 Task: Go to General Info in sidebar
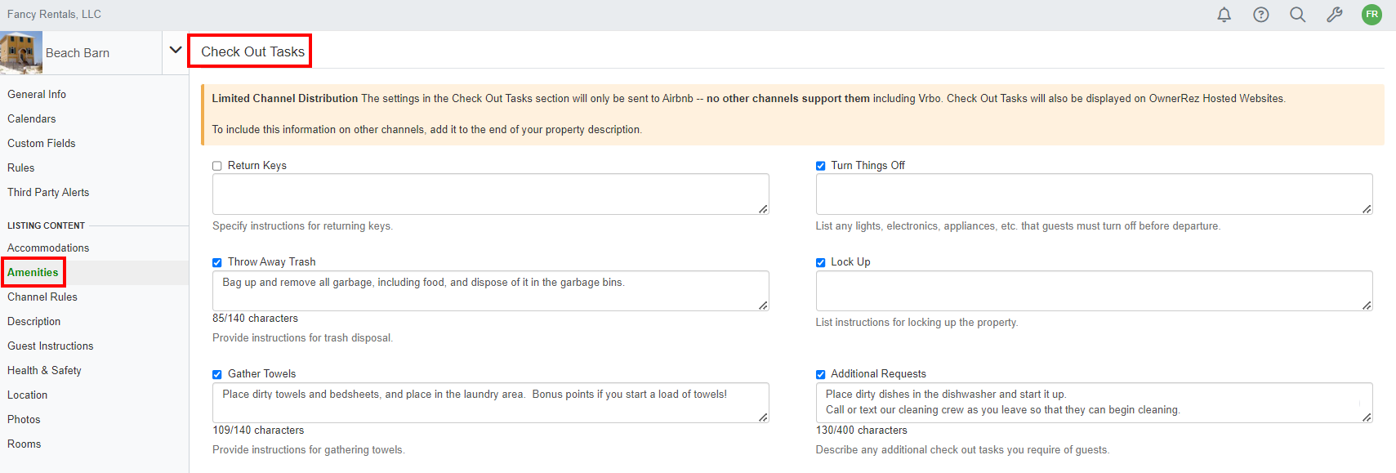pyautogui.click(x=37, y=95)
